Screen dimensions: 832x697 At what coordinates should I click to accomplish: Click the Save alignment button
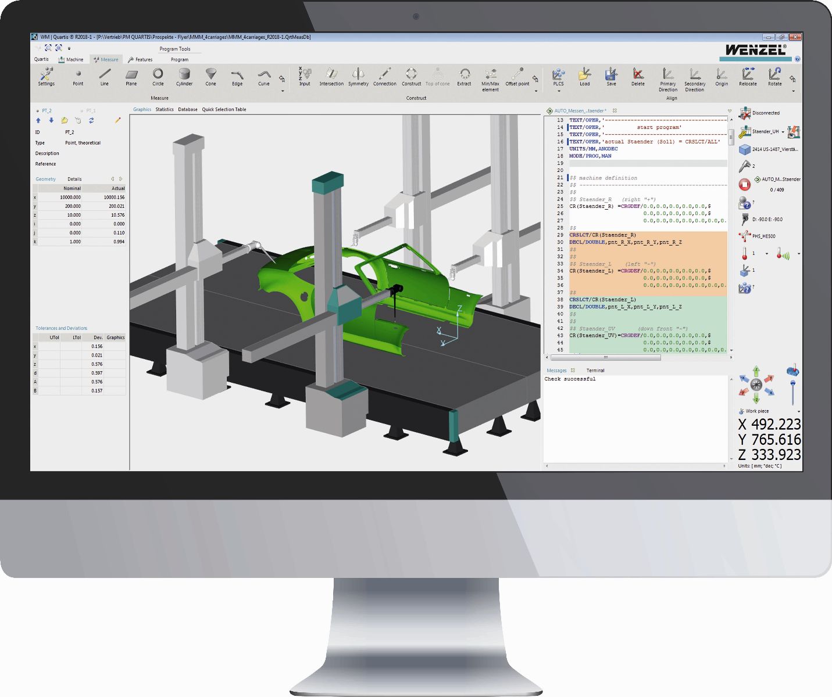(611, 77)
